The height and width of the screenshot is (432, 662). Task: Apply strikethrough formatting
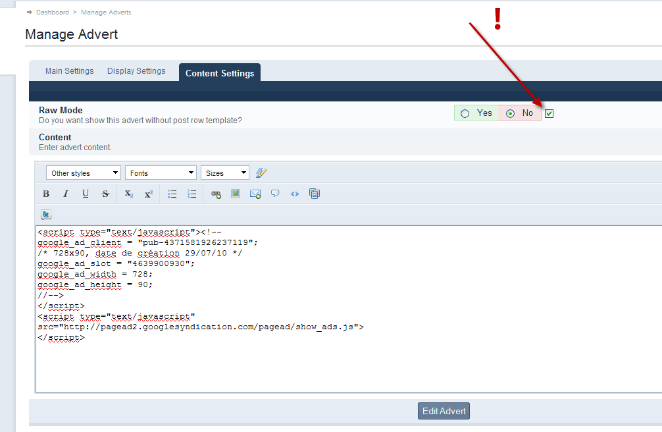coord(105,194)
